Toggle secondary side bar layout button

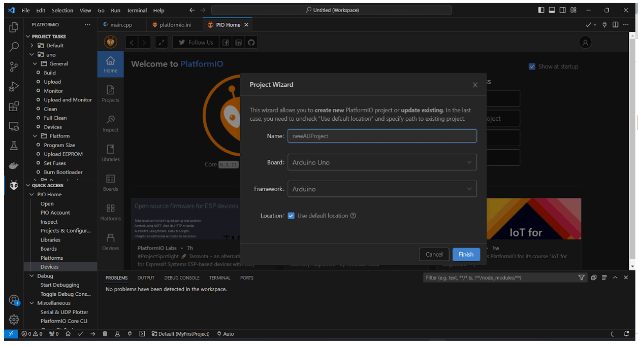[563, 10]
